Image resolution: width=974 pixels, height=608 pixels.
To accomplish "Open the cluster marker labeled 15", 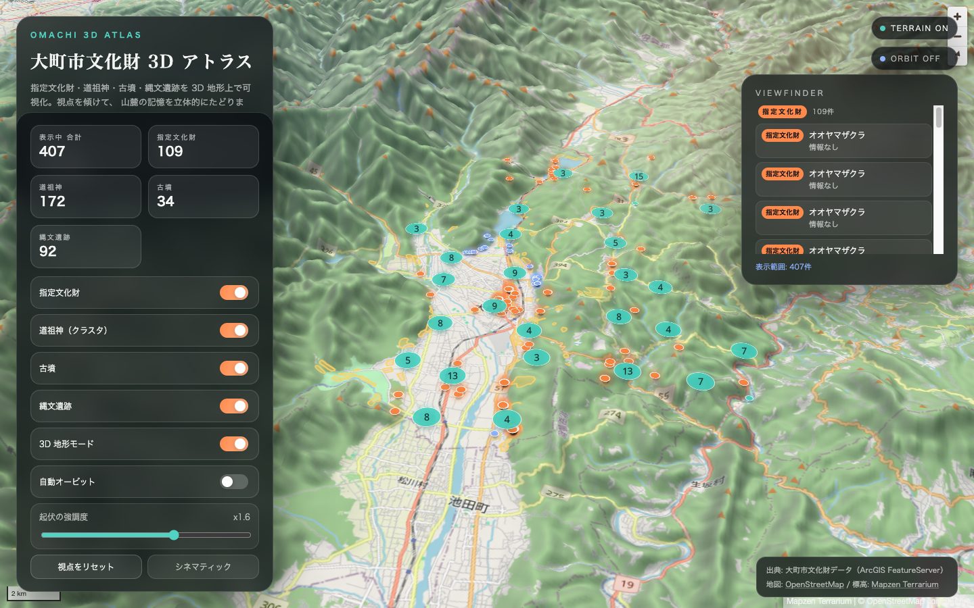I will click(x=639, y=176).
